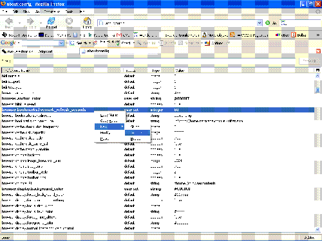Open the File menu

5,12
